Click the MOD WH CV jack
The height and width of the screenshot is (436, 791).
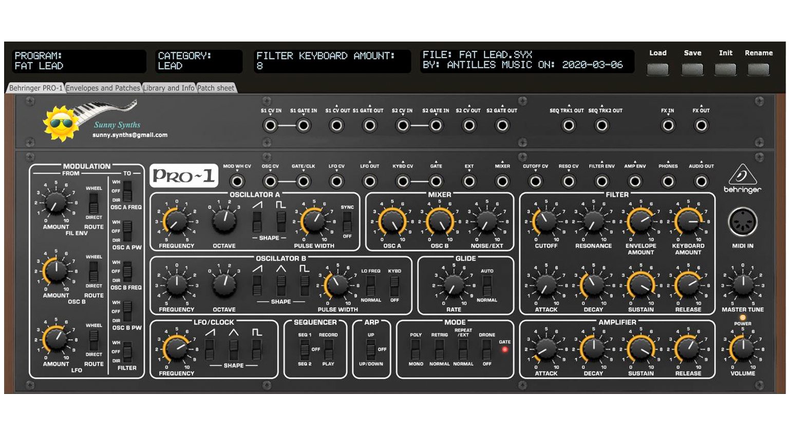click(x=237, y=181)
